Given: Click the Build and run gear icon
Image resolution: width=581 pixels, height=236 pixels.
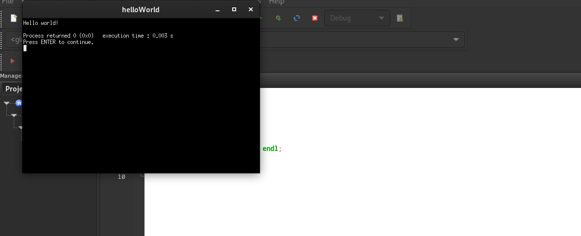Looking at the screenshot, I should [x=278, y=18].
